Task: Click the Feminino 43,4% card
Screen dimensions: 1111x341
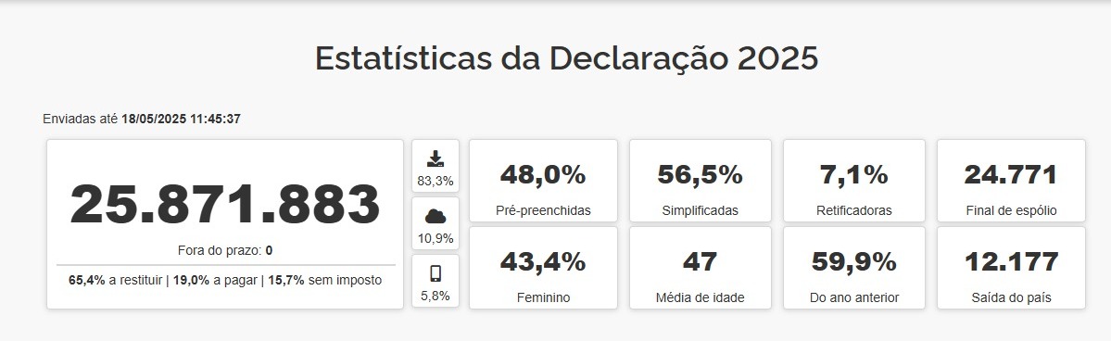Action: point(544,268)
